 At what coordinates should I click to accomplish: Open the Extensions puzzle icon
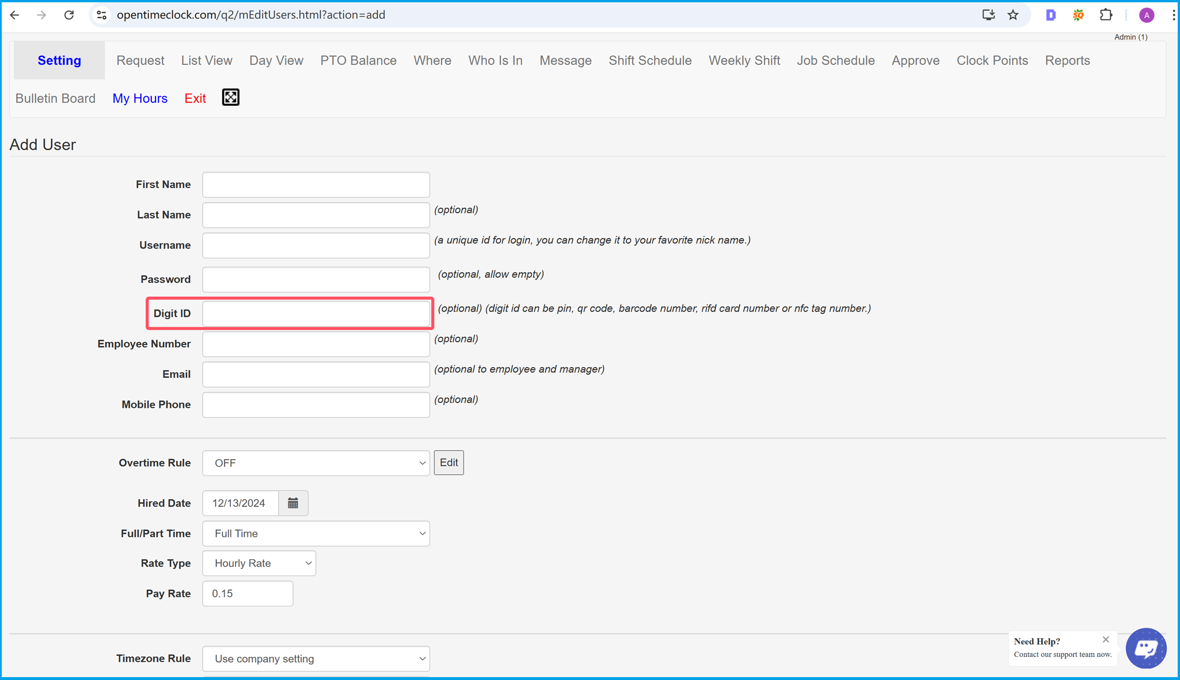tap(1106, 15)
